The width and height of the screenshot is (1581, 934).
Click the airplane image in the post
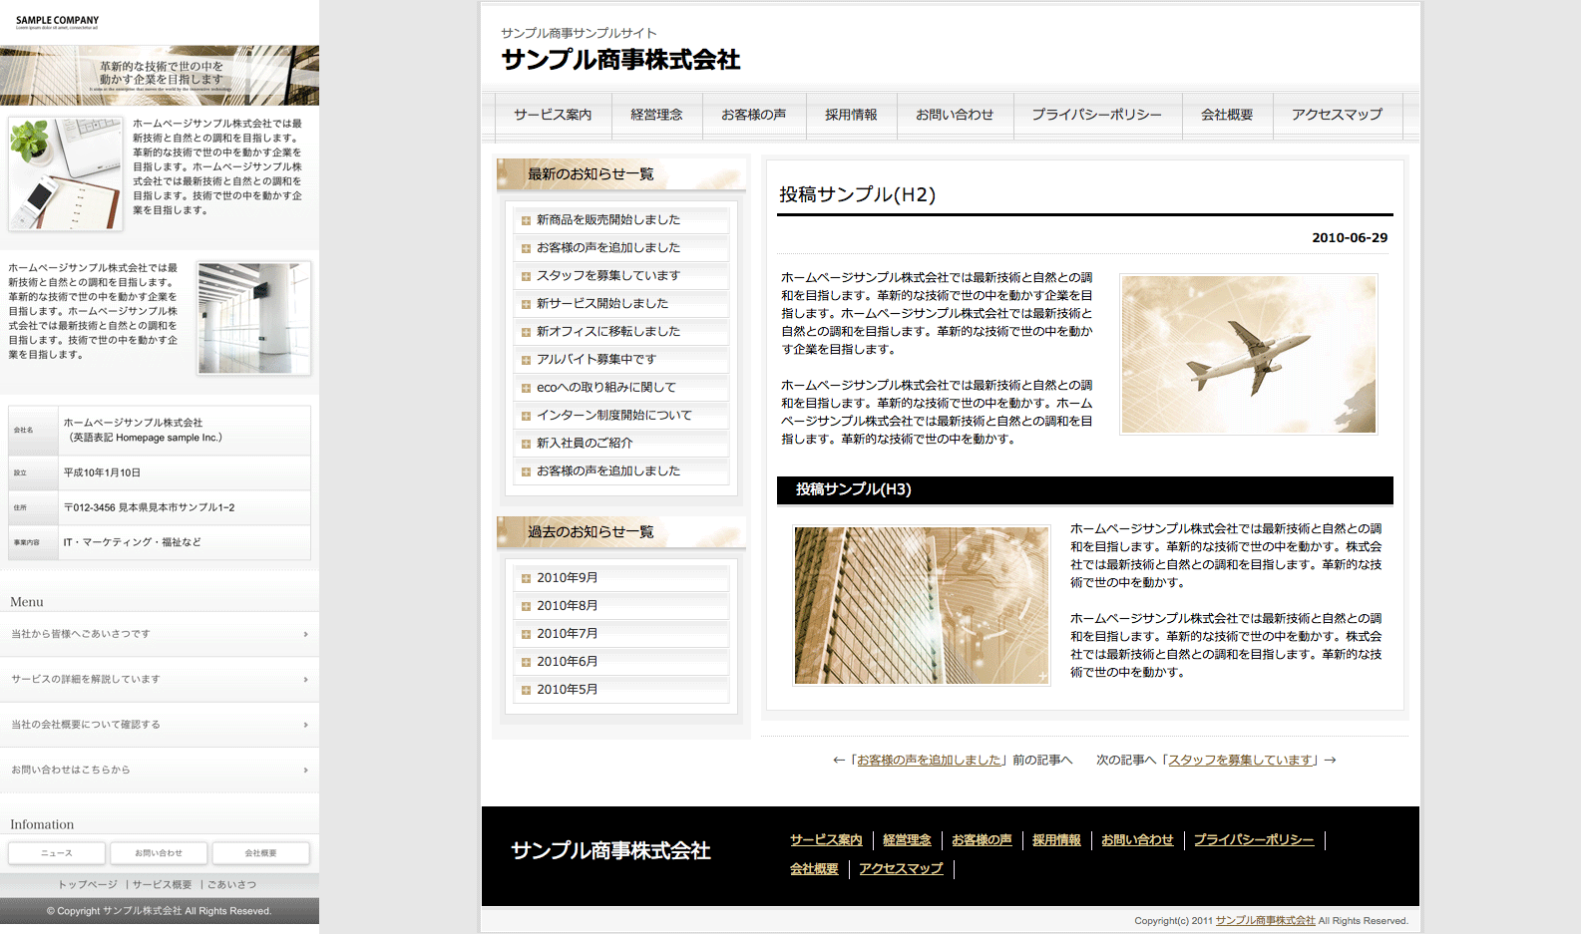tap(1248, 355)
